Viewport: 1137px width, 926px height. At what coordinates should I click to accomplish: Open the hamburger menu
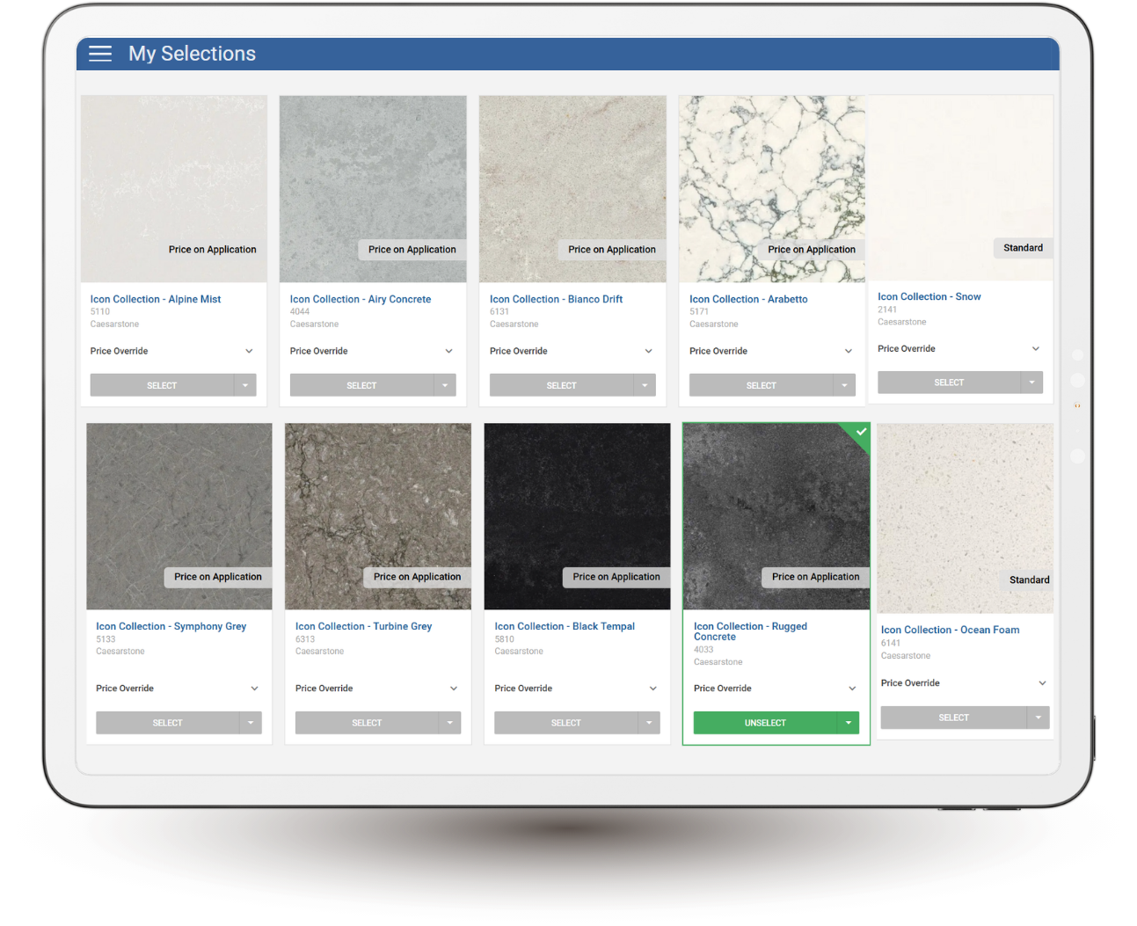(100, 54)
